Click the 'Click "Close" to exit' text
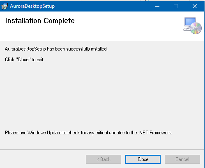The height and width of the screenshot is (168, 205). [x=25, y=60]
